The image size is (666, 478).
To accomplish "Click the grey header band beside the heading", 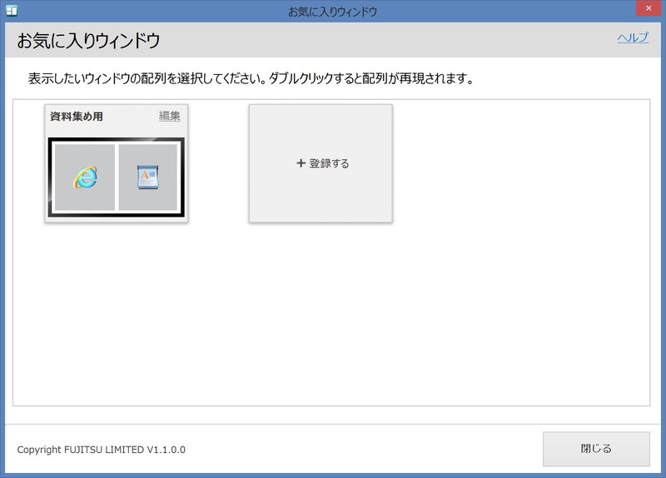I will [x=375, y=40].
